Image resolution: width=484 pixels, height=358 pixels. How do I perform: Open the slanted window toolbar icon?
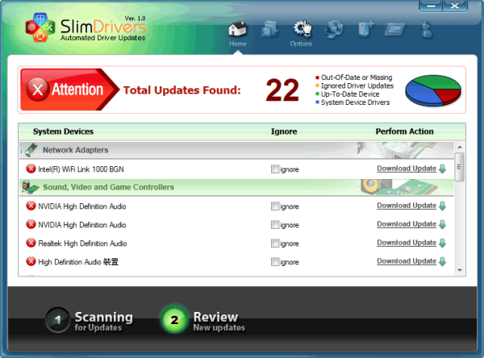(394, 30)
